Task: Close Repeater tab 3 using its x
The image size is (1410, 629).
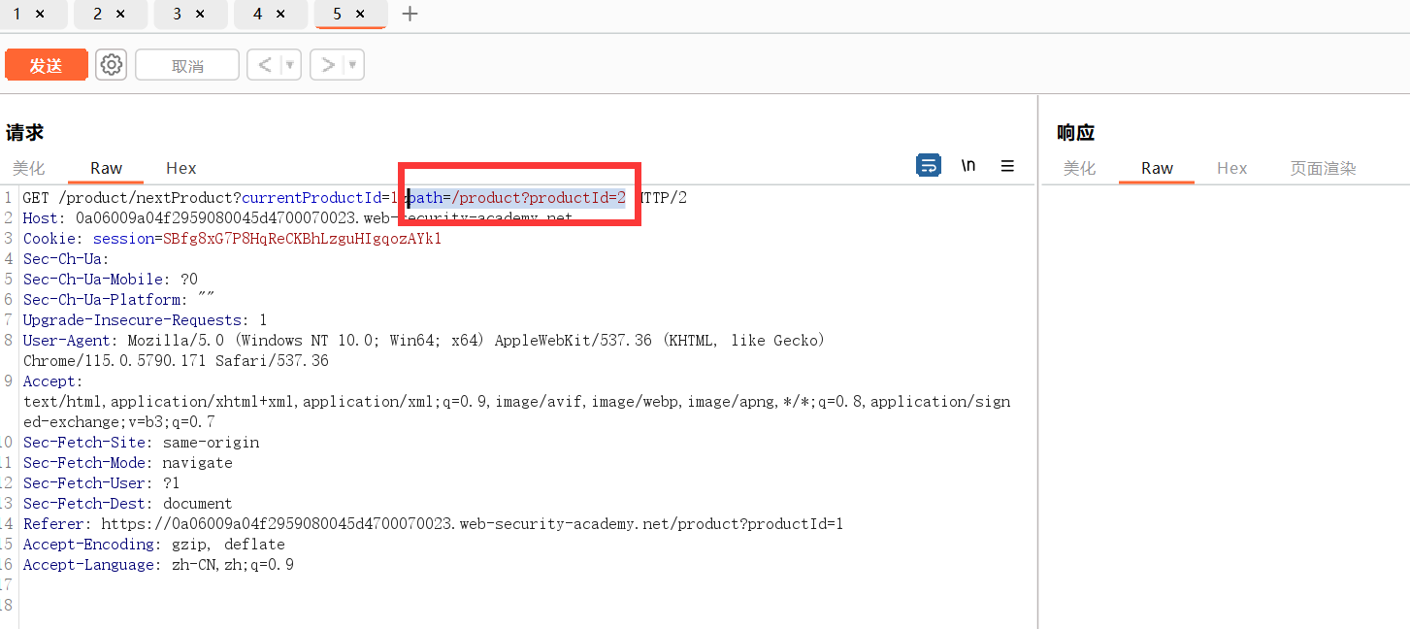Action: 200,14
